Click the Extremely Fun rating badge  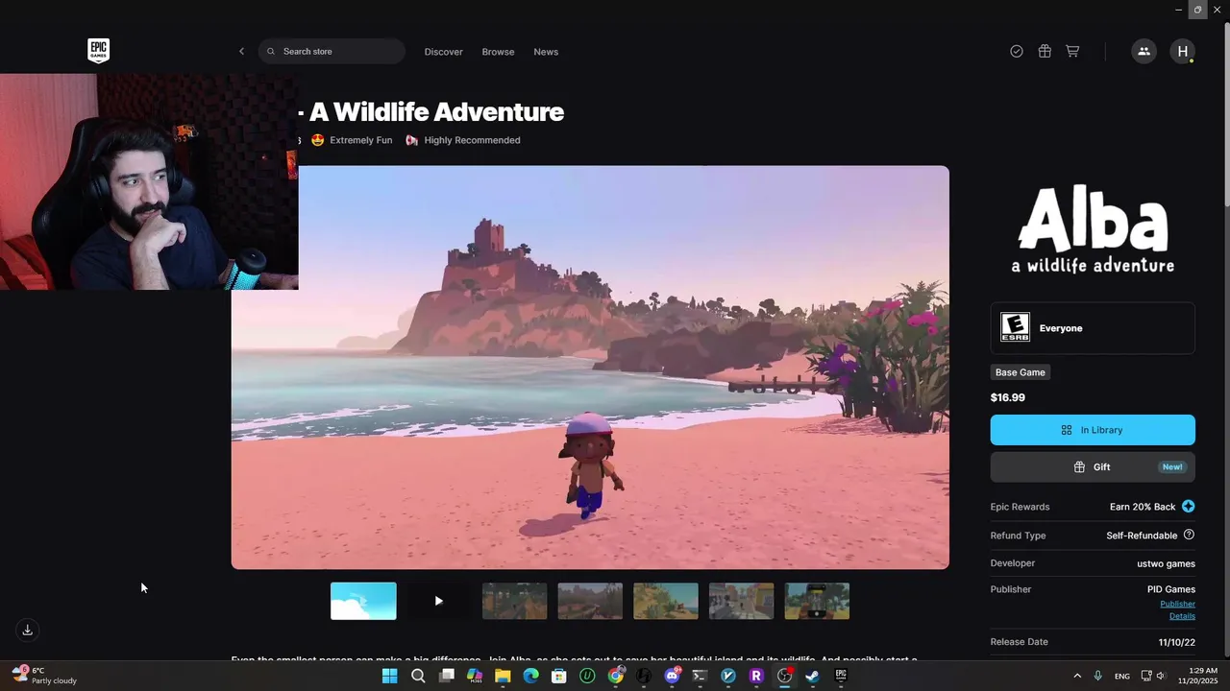352,140
